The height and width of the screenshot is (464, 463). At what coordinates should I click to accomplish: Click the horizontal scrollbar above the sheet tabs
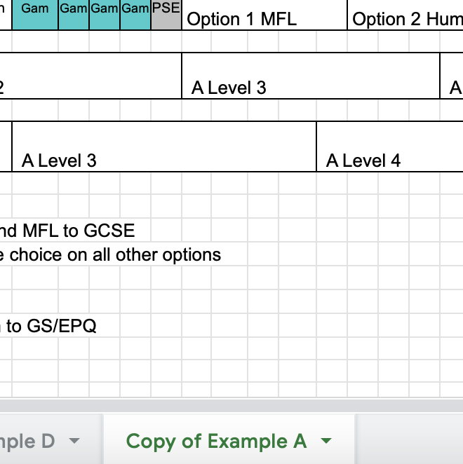pos(231,406)
